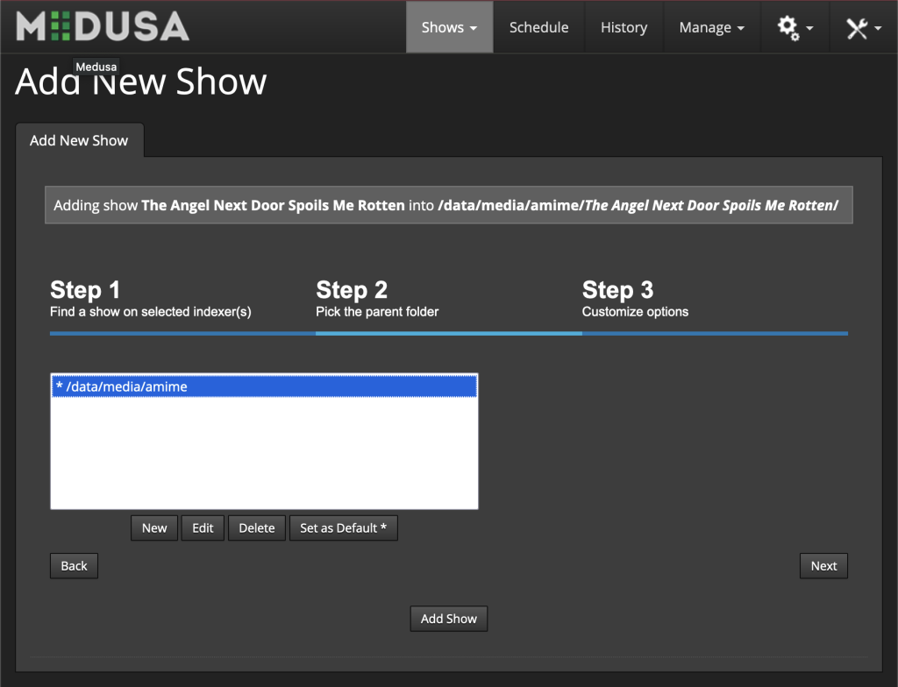Click the empty area of root folder list
This screenshot has height=687, width=898.
click(x=264, y=452)
